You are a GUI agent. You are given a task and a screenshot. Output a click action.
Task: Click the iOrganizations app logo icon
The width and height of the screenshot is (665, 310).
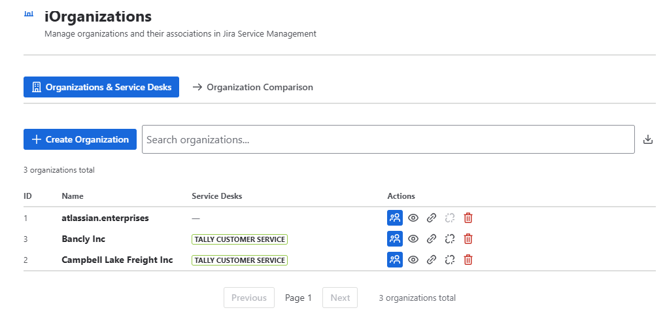pos(29,14)
